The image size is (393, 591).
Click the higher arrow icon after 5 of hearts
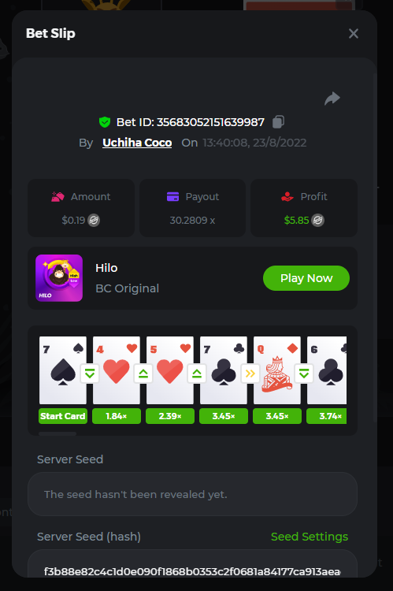tap(197, 374)
